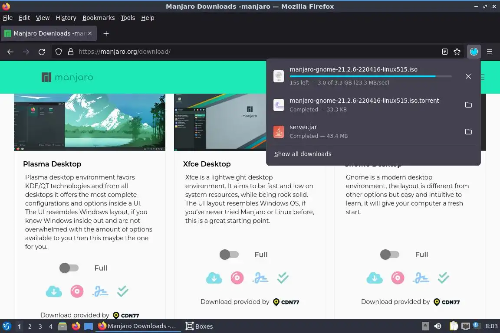The image size is (500, 333).
Task: Close the Manjaro Downloads tab
Action: tap(90, 33)
